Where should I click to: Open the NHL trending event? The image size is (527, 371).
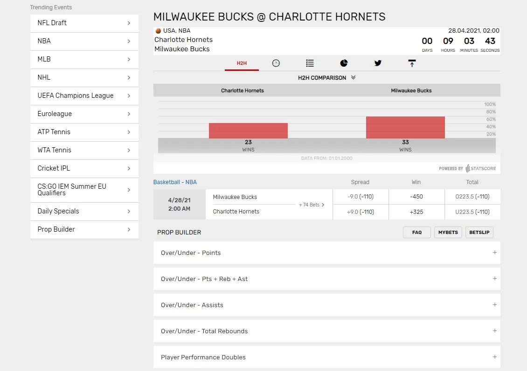pos(84,77)
